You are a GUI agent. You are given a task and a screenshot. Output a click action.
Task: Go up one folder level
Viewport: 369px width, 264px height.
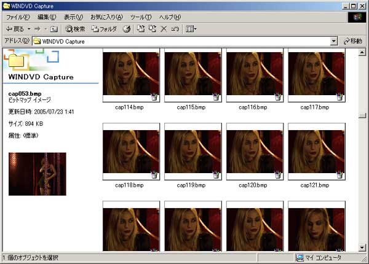pos(54,29)
